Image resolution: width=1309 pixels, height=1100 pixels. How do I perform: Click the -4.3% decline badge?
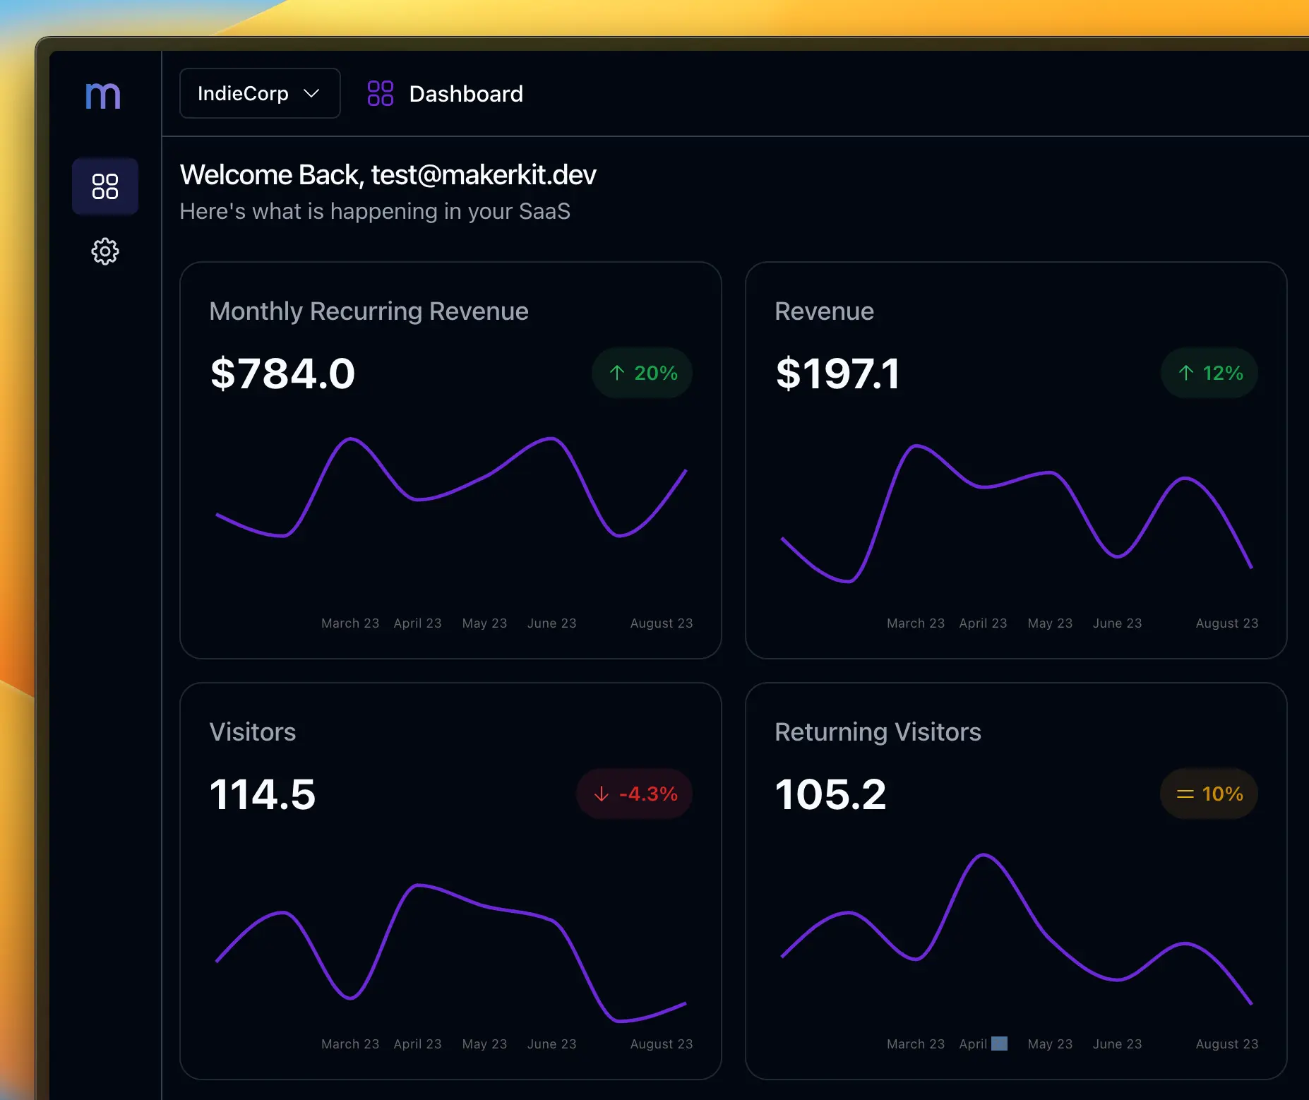(634, 794)
